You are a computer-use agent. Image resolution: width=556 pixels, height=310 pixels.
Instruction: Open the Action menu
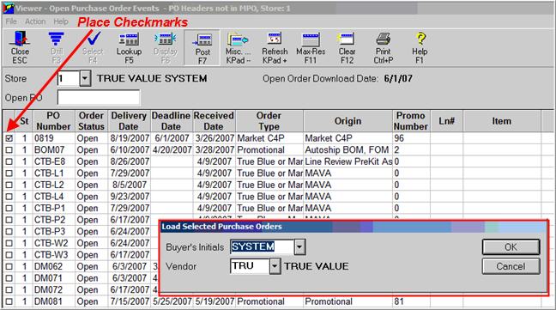(35, 21)
